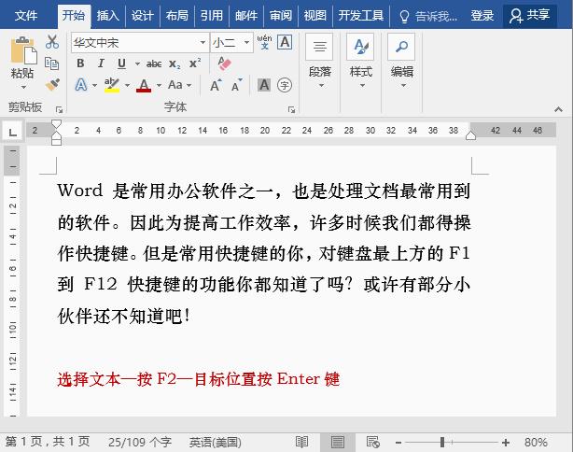Copy selection with the copy icon
Screen dimensions: 573x452
(52, 64)
